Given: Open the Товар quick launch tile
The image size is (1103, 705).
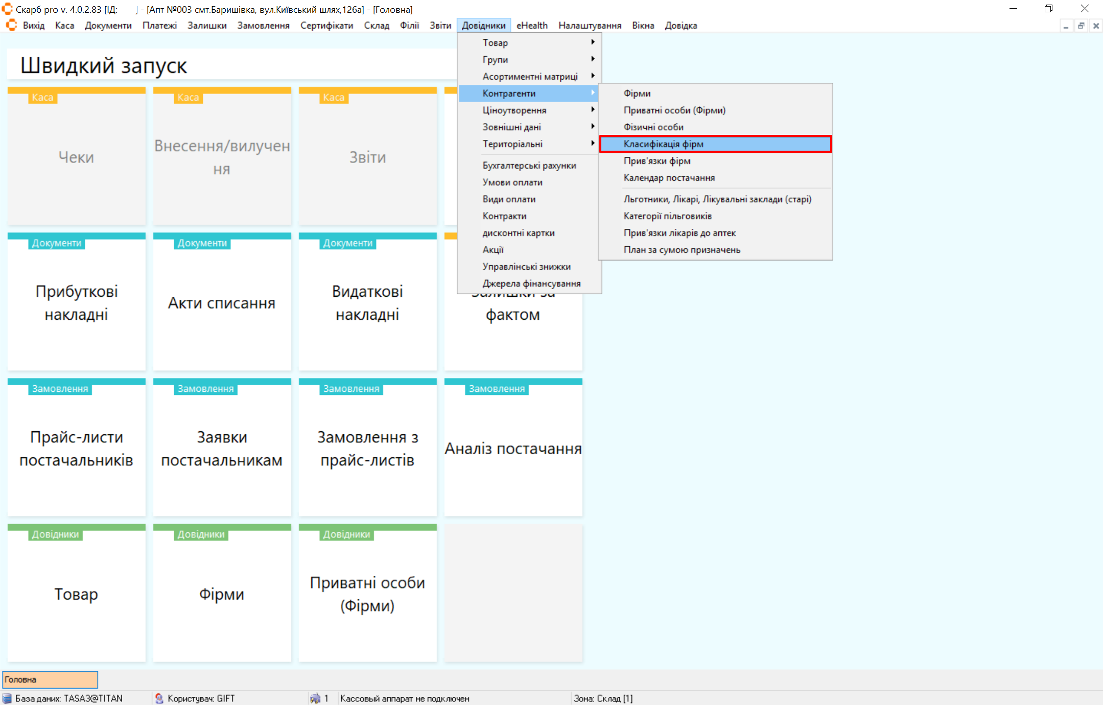Looking at the screenshot, I should (x=77, y=594).
